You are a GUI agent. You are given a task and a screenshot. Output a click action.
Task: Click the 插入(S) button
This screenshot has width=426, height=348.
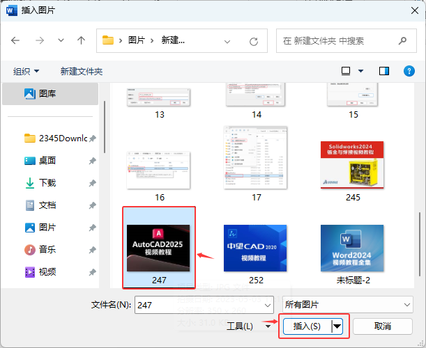(307, 326)
